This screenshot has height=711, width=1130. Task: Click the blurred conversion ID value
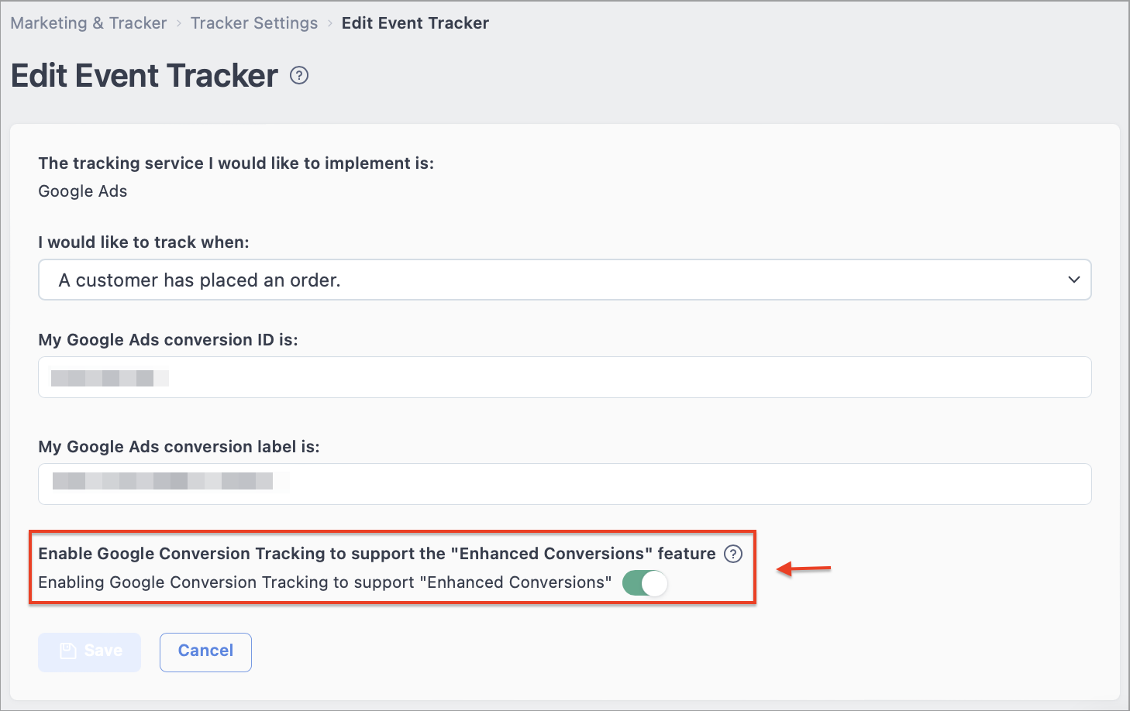(x=109, y=378)
